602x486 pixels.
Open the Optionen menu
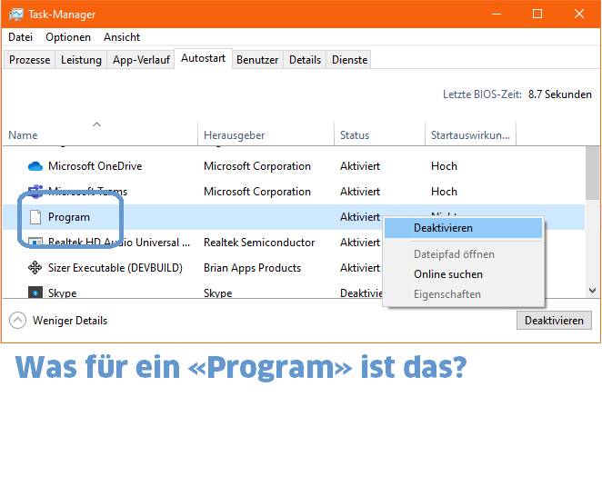(68, 37)
